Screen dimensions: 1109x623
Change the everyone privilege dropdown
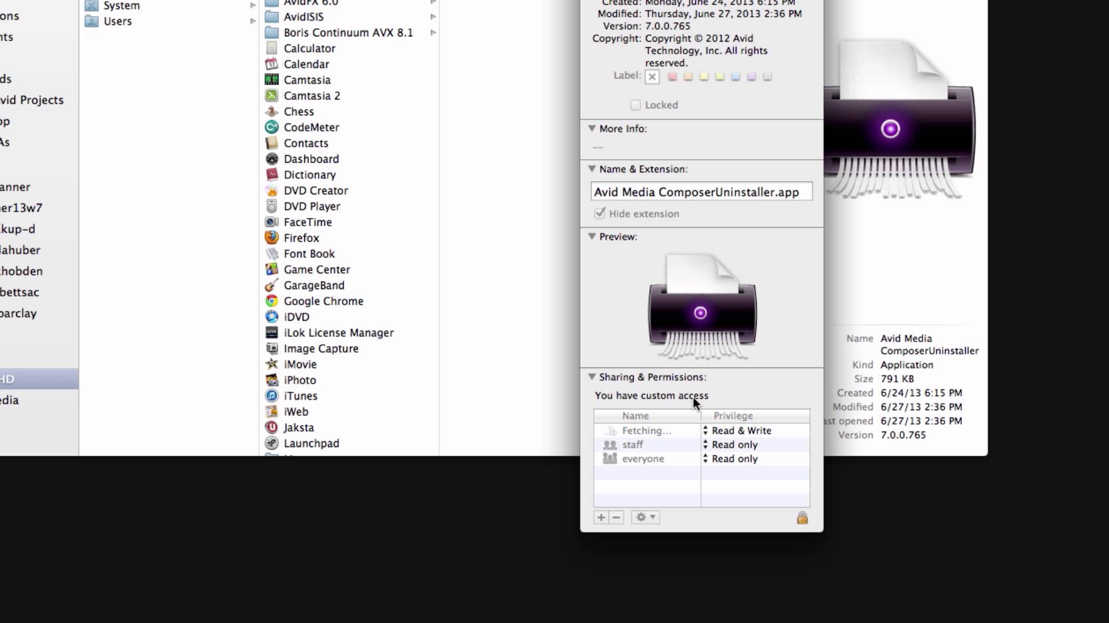point(730,459)
